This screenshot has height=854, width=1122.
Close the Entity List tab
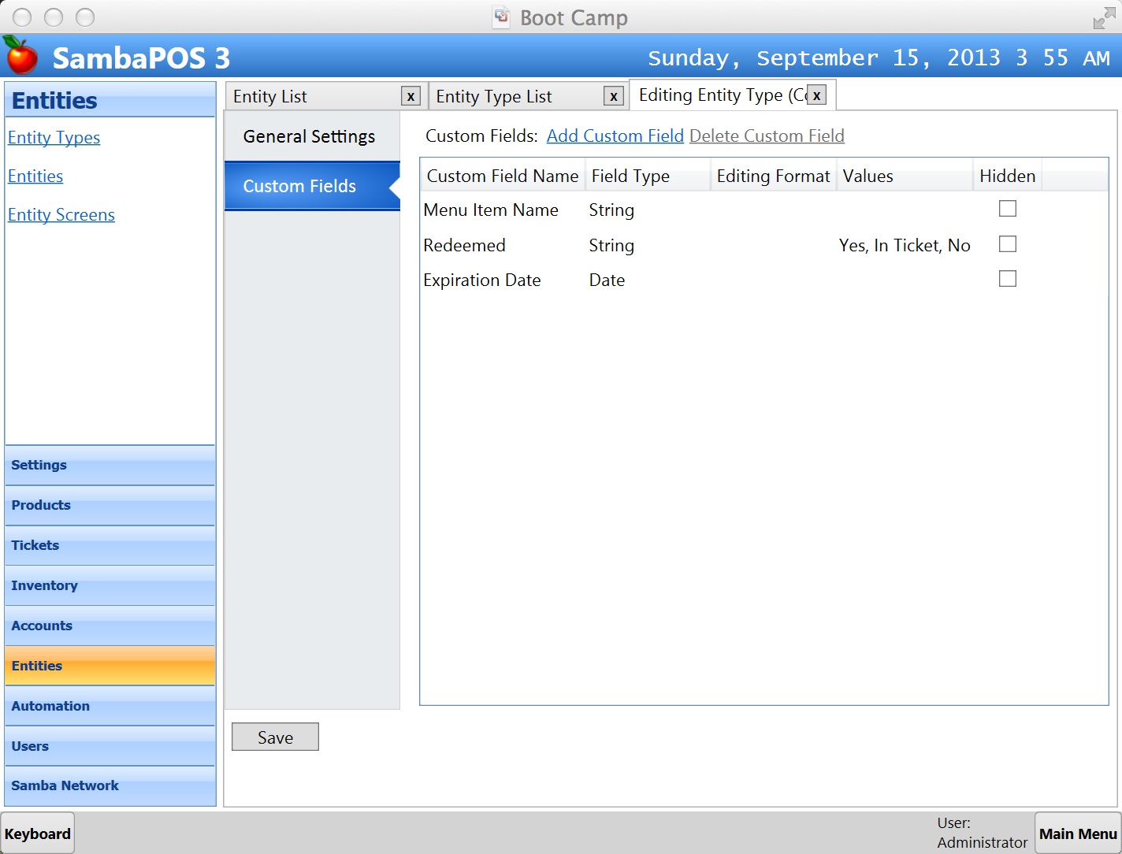[411, 96]
